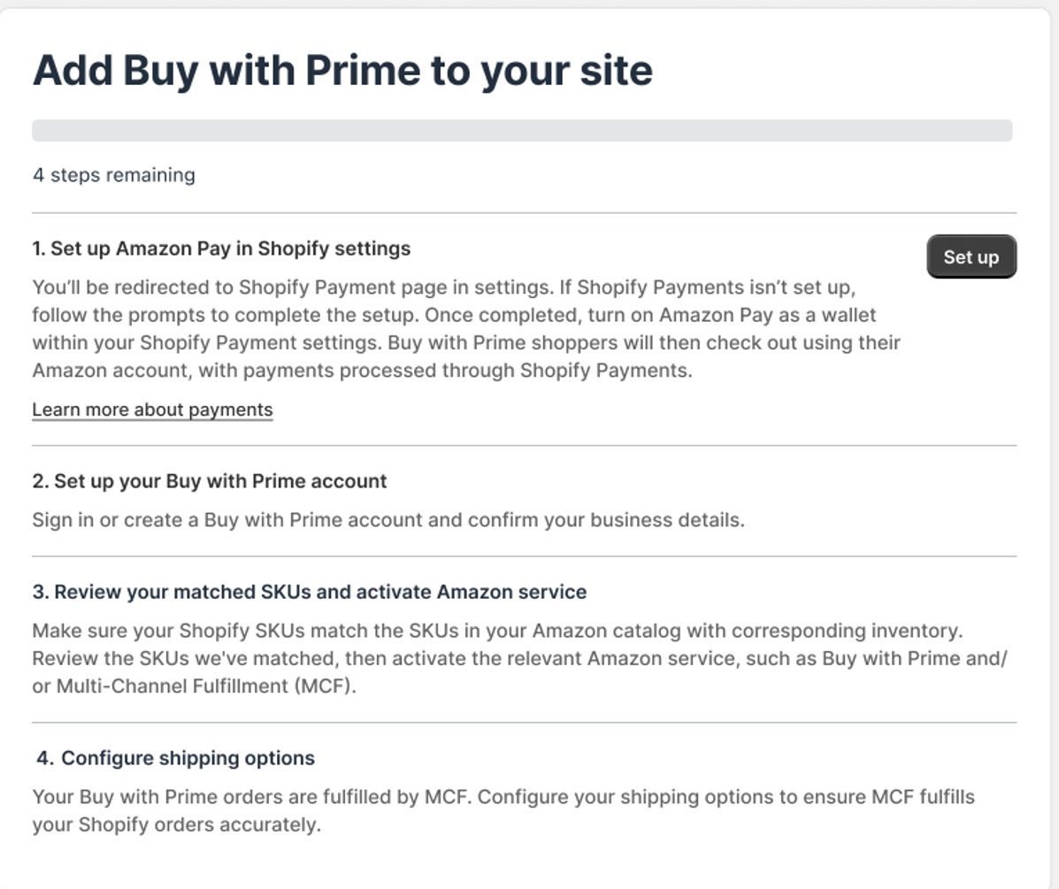Click the setup progress bar

coord(522,131)
